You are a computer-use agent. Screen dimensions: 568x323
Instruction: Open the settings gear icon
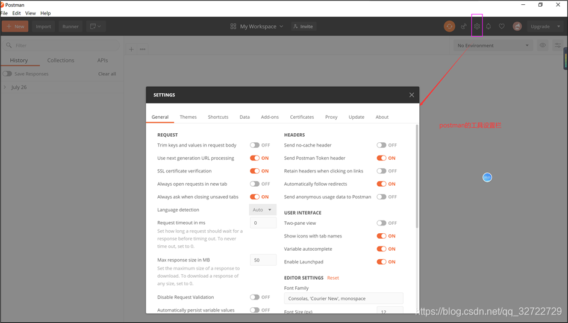coord(477,27)
